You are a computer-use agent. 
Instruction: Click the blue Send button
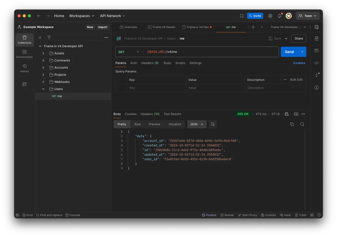[x=289, y=52]
